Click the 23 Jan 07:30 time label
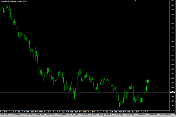This screenshot has height=117, width=176. [118, 112]
